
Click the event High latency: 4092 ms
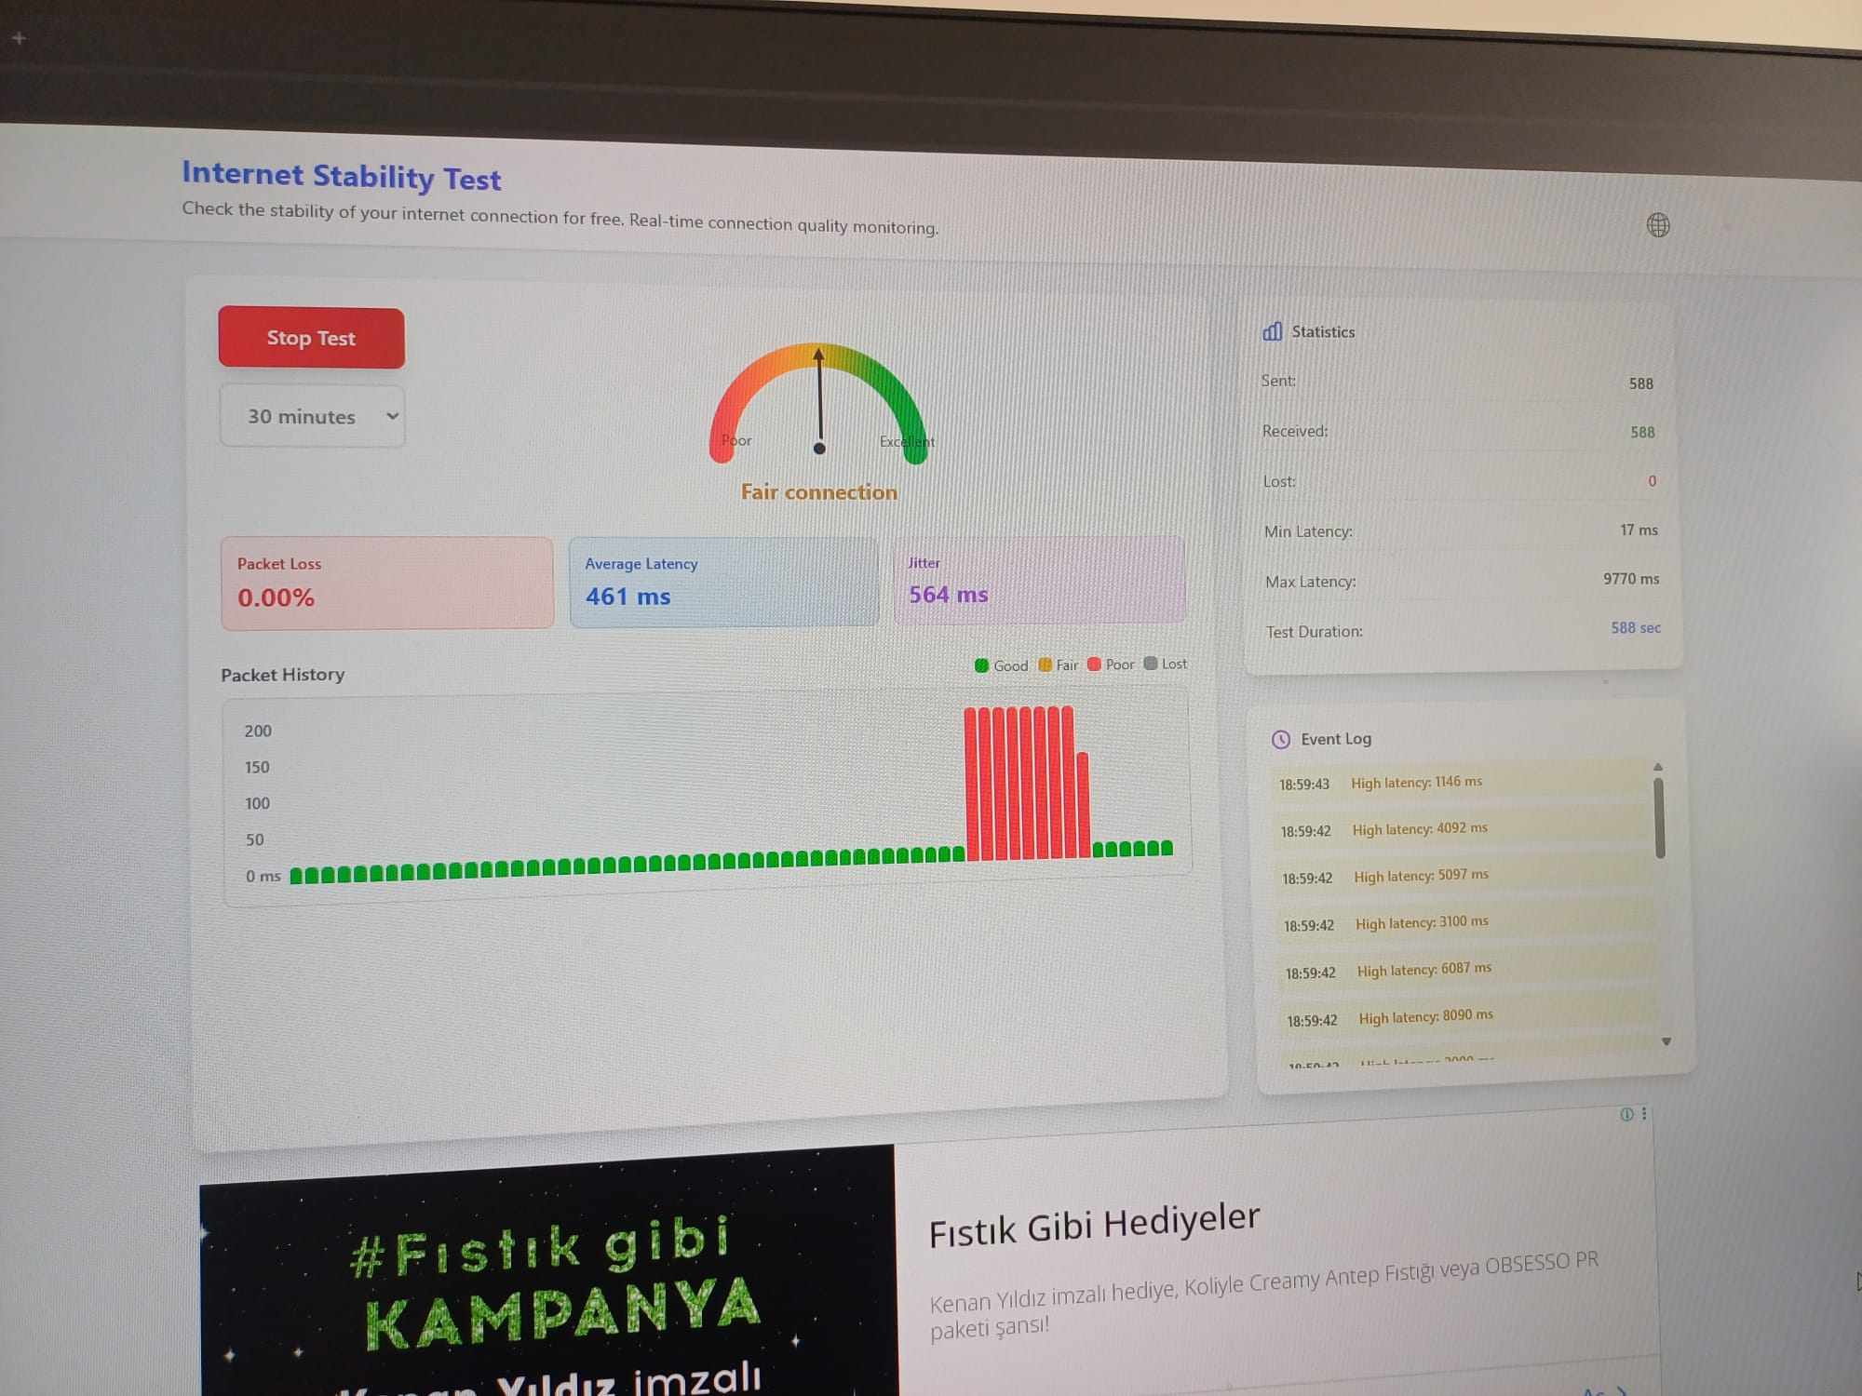pos(1420,828)
